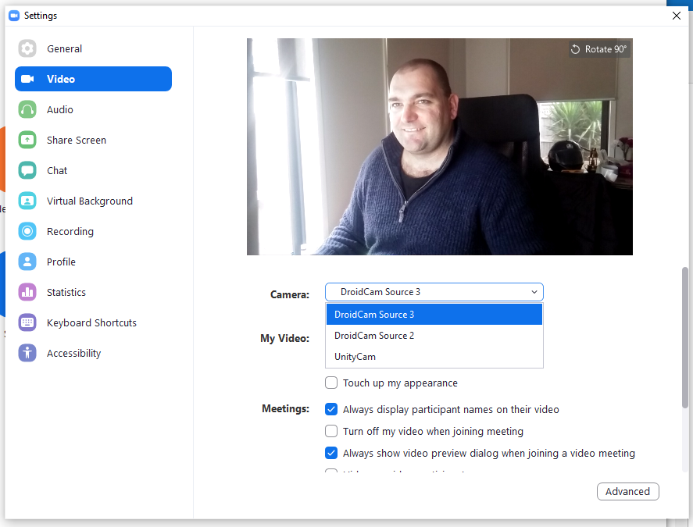Enable Turn off my video when joining
This screenshot has height=527, width=693.
[331, 431]
